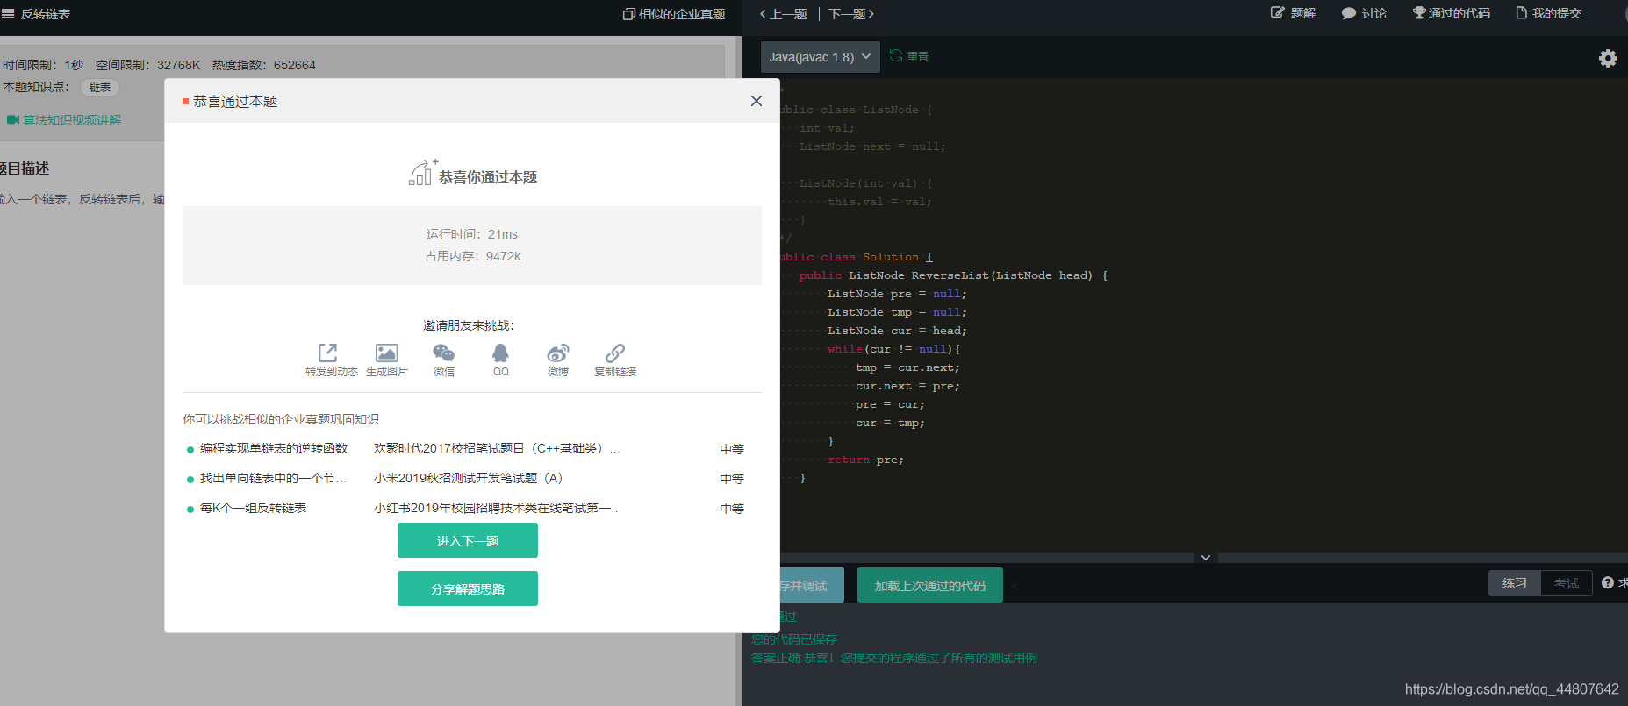Viewport: 1628px width, 706px height.
Task: Share to 微博 Weibo icon
Action: (x=558, y=353)
